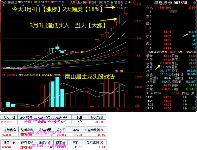Click the 榜 marker at the chart bottom
Image resolution: width=197 pixels, height=150 pixels.
coord(121,71)
